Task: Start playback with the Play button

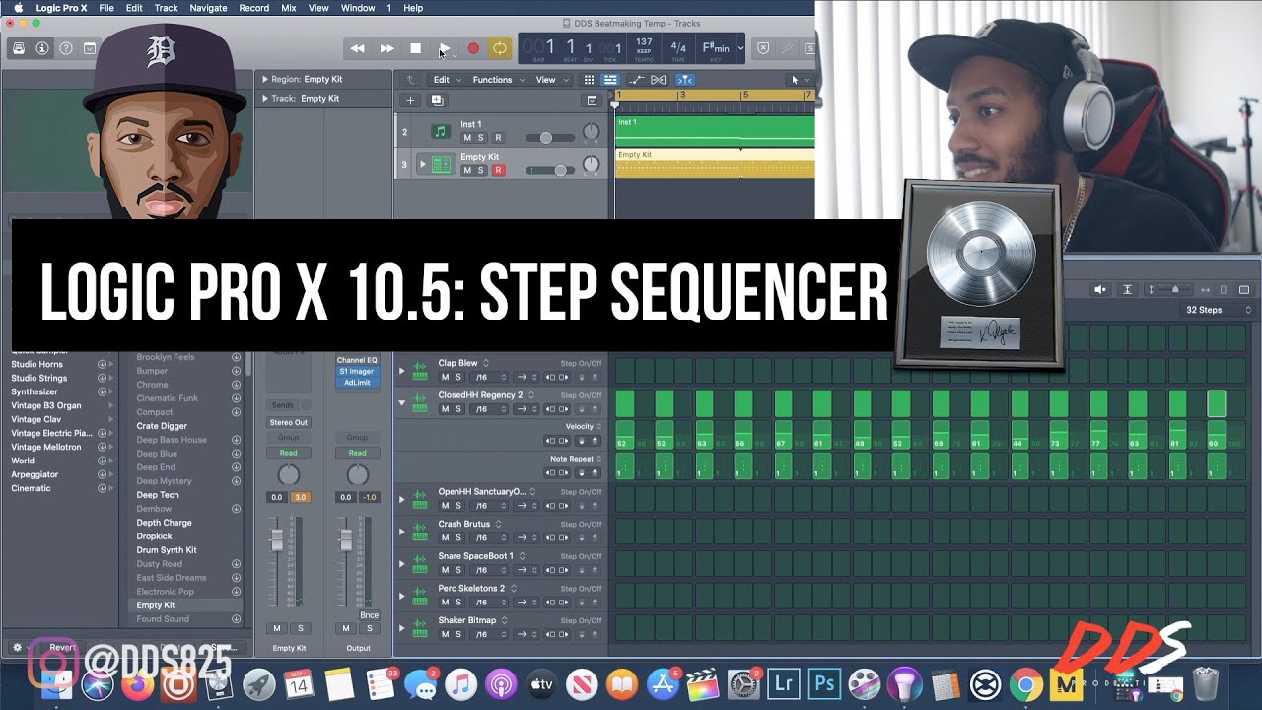Action: pyautogui.click(x=444, y=48)
